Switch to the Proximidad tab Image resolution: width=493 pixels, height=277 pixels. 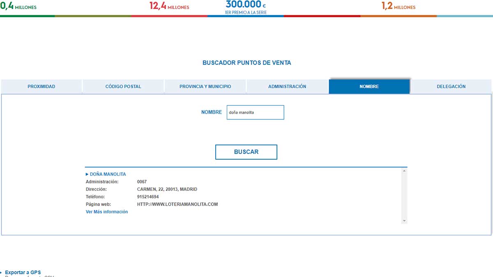click(x=41, y=87)
